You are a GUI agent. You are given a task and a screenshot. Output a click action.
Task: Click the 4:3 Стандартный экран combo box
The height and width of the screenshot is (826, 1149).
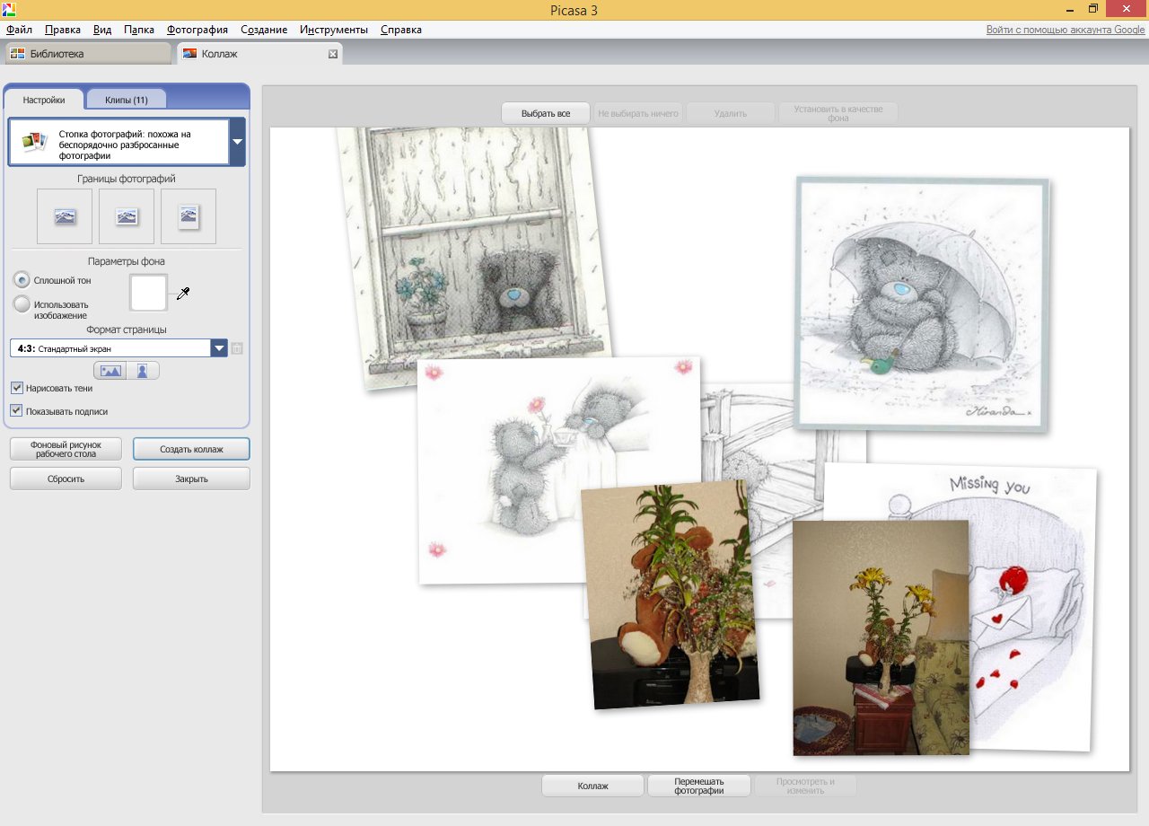click(x=118, y=348)
